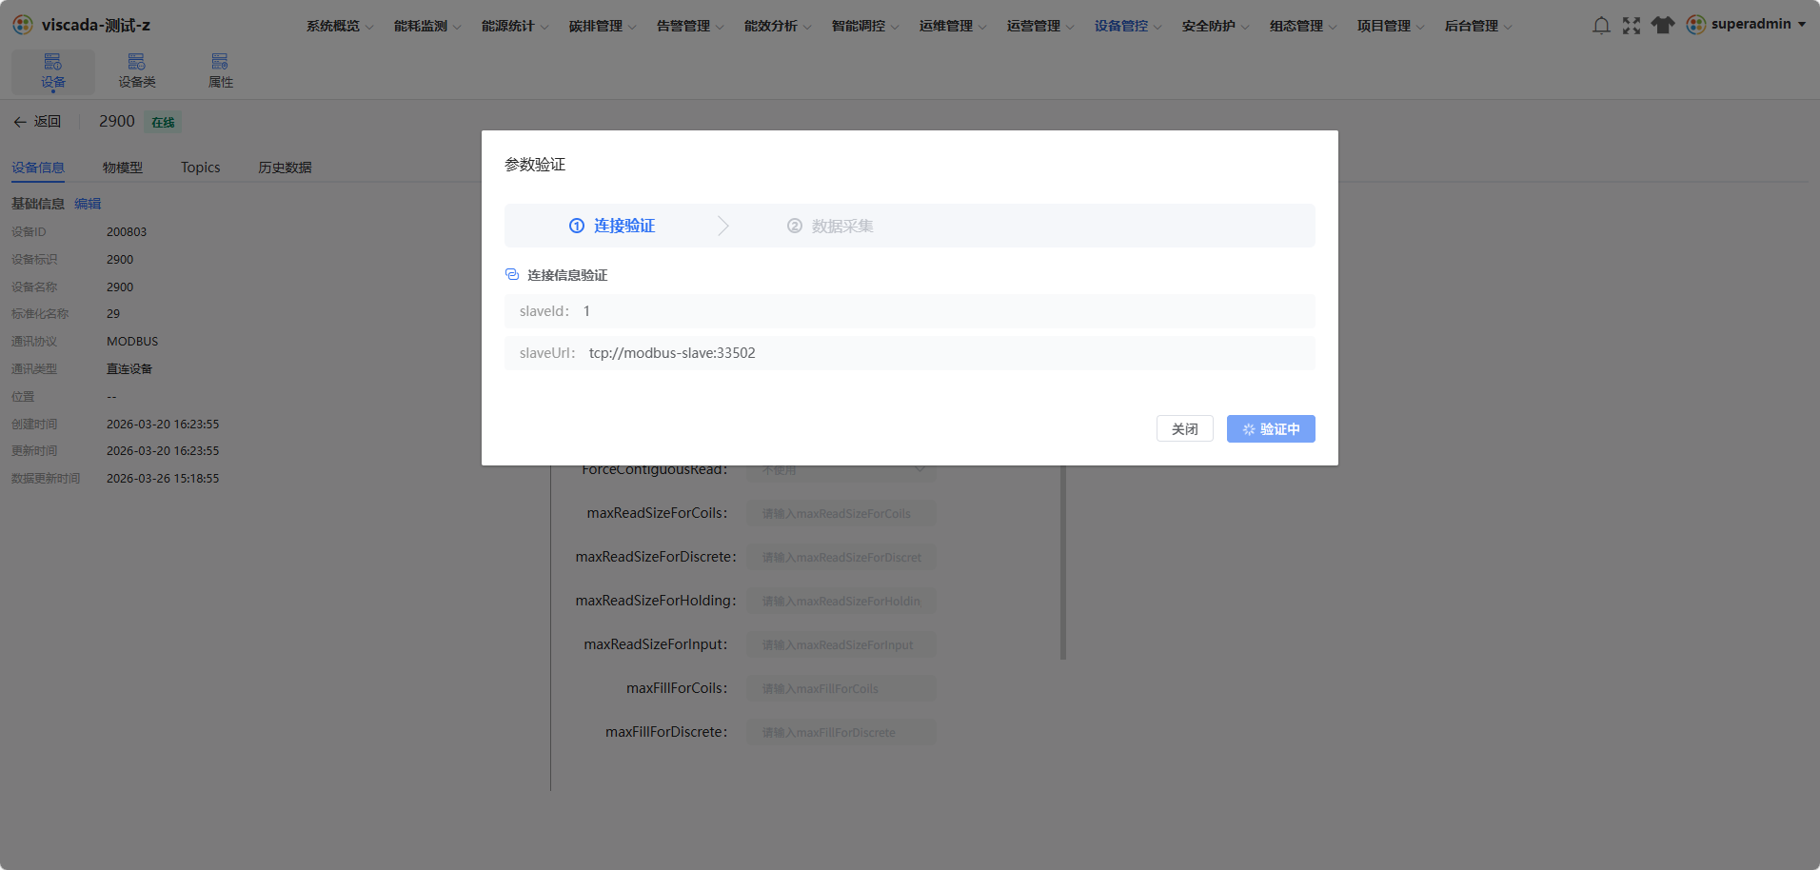1820x870 pixels.
Task: Click the maxReadSizeForCoils input field
Action: [841, 513]
